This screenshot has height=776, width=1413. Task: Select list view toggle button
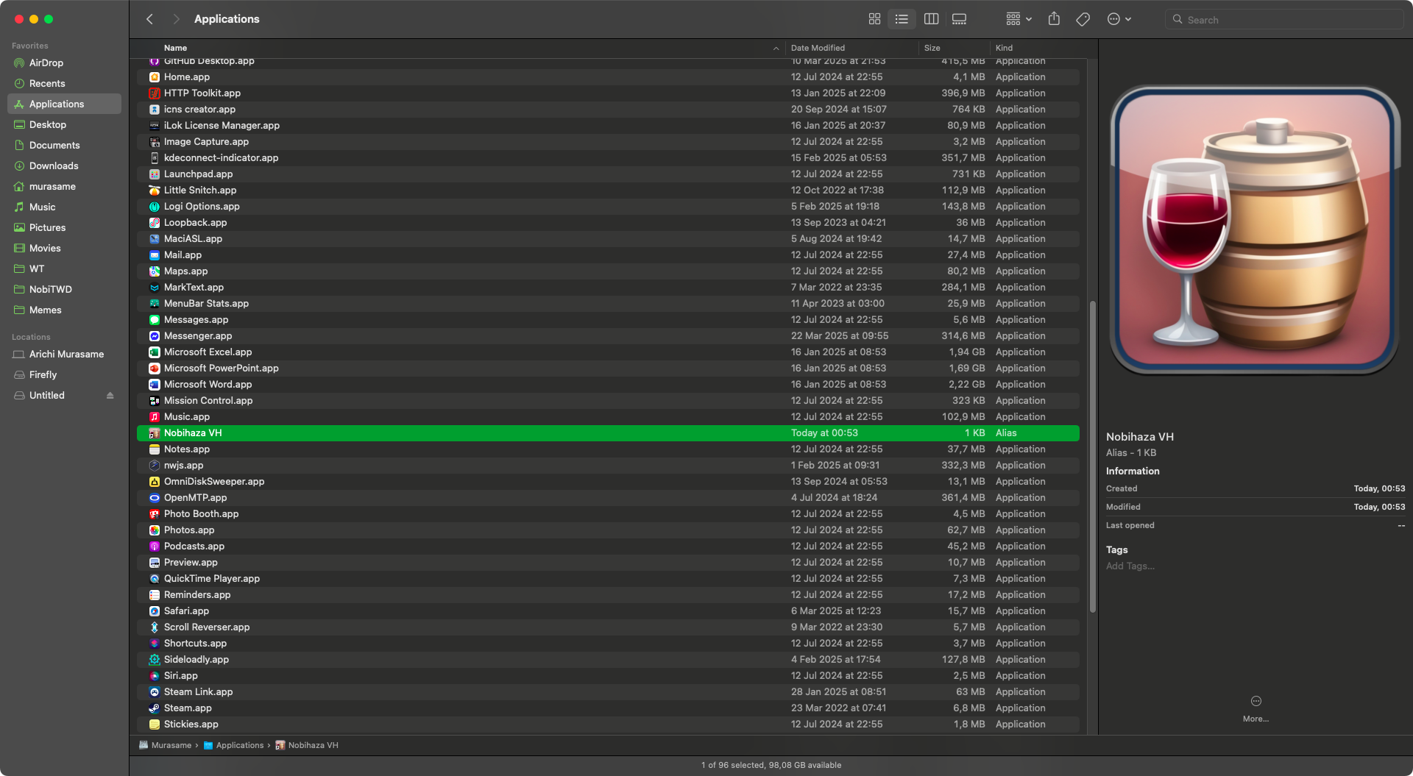tap(902, 19)
